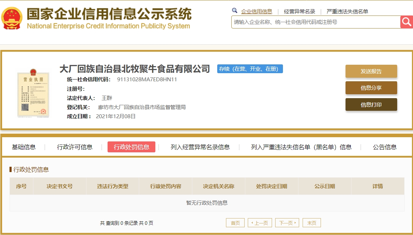
Task: Click the 处罚决定日期 column header
Action: pyautogui.click(x=272, y=186)
